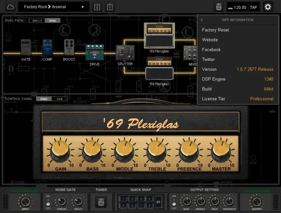Screen dimensions: 281x213
Task: Select the GATE pedal in signal chain
Action: (x=26, y=47)
